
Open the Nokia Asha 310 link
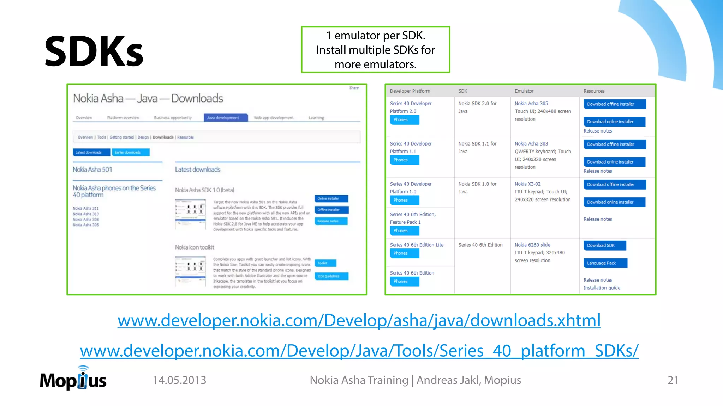[86, 214]
